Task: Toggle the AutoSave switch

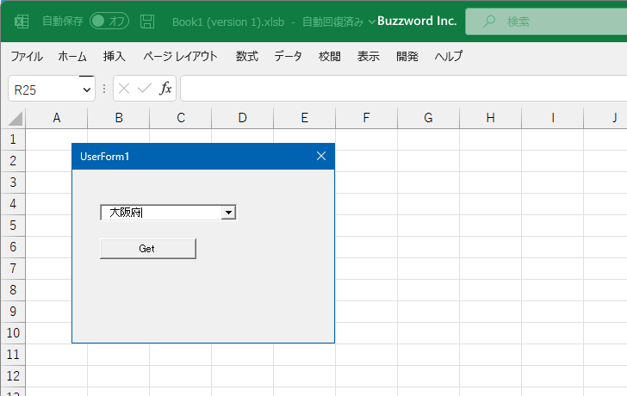Action: (x=109, y=22)
